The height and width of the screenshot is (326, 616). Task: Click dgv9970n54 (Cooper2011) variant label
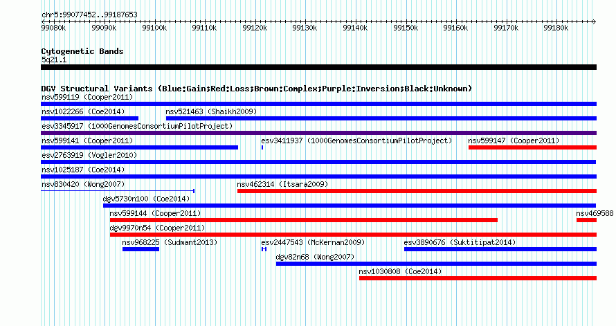(157, 228)
